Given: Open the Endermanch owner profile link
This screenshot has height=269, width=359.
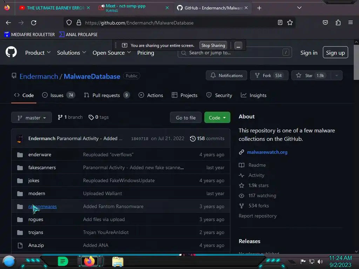Looking at the screenshot, I should [x=39, y=76].
